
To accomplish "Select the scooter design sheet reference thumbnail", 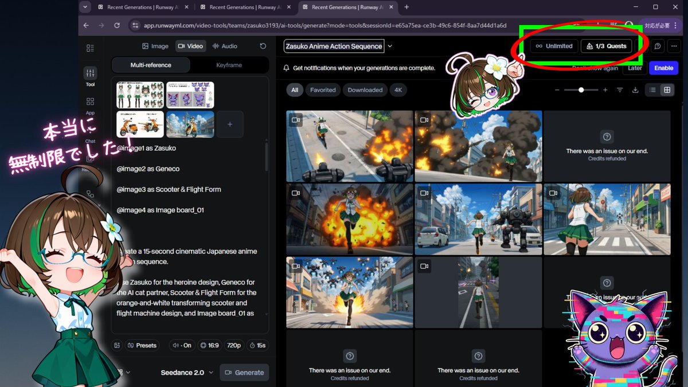I will (x=140, y=124).
